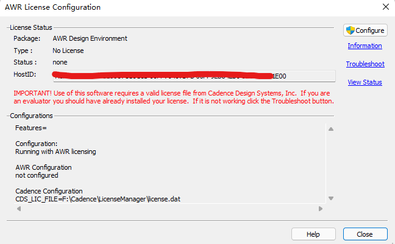This screenshot has height=244, width=395.
Task: Open the Information link
Action: [x=365, y=46]
